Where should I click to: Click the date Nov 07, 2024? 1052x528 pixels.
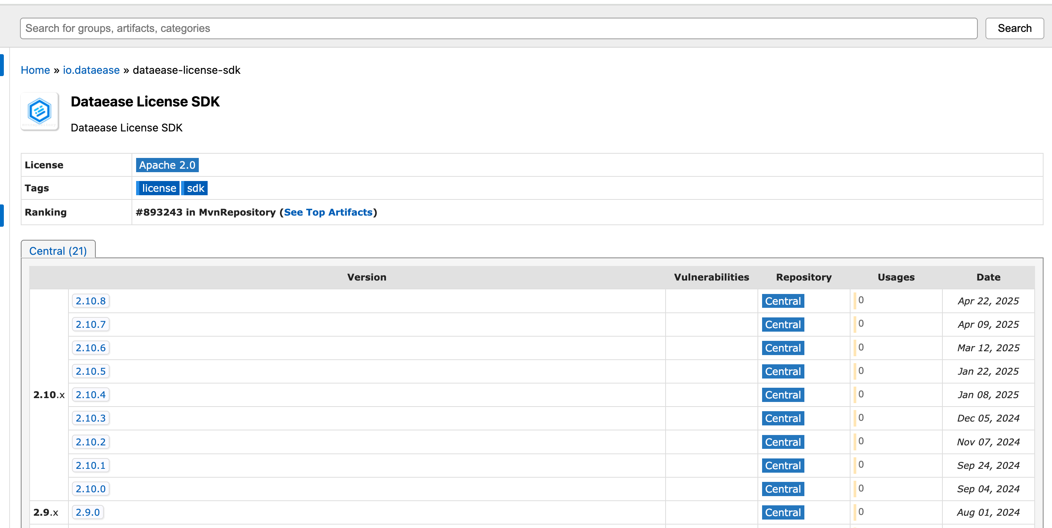pyautogui.click(x=988, y=442)
